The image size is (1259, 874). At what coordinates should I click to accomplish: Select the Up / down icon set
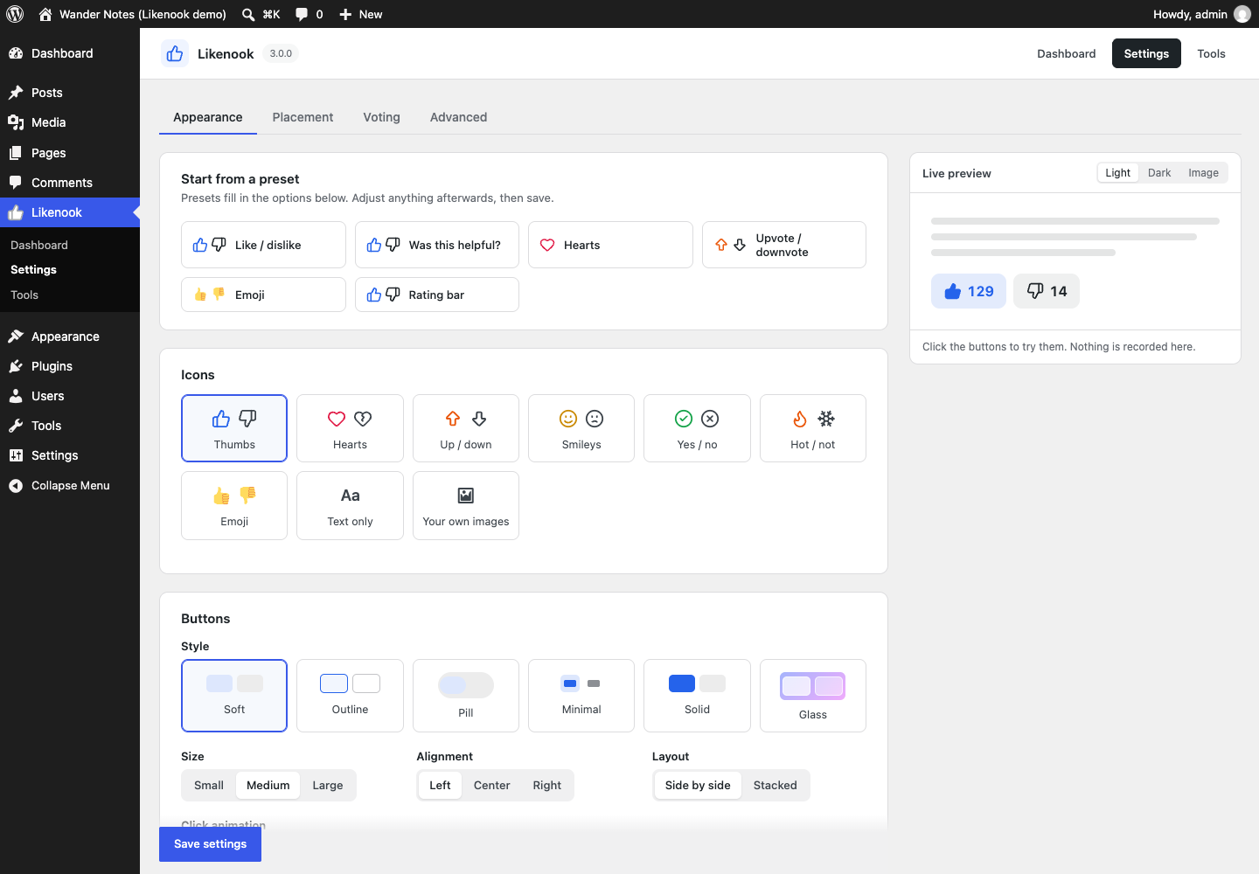tap(466, 428)
